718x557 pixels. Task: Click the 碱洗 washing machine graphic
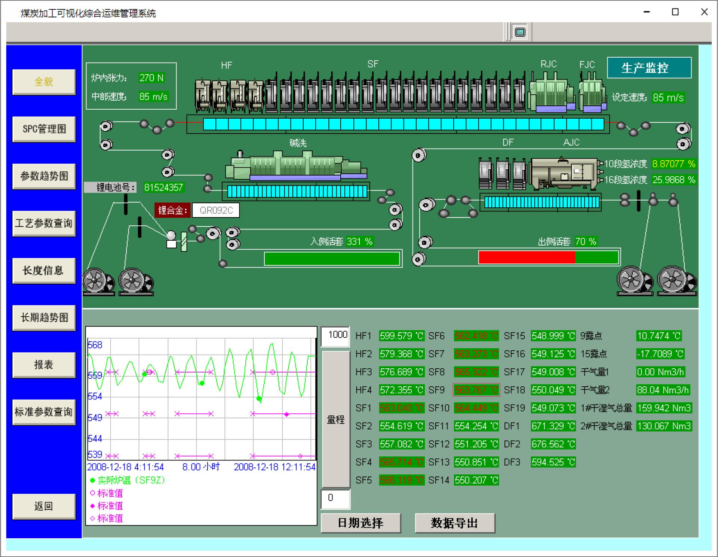[295, 165]
